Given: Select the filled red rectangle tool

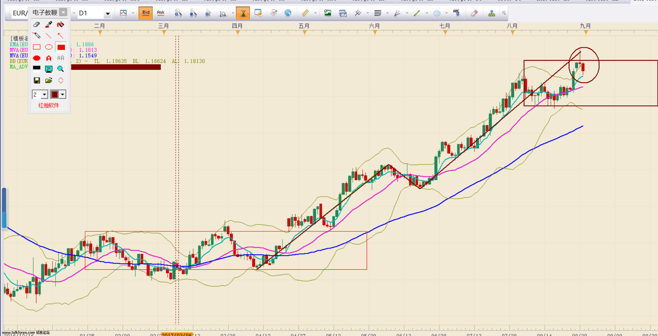Looking at the screenshot, I should [61, 47].
